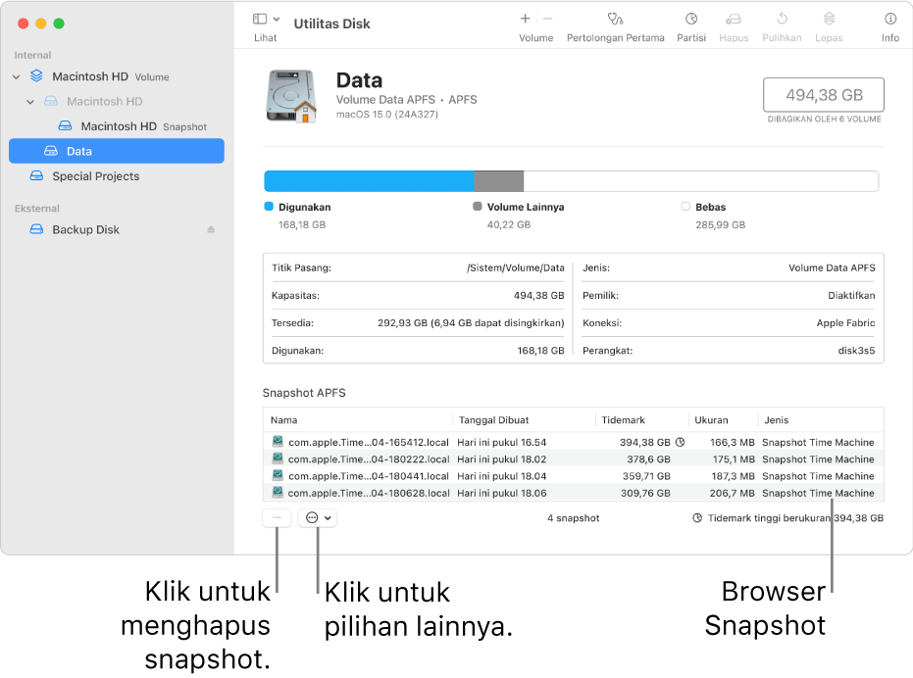Open the ellipsis more options menu

point(318,517)
